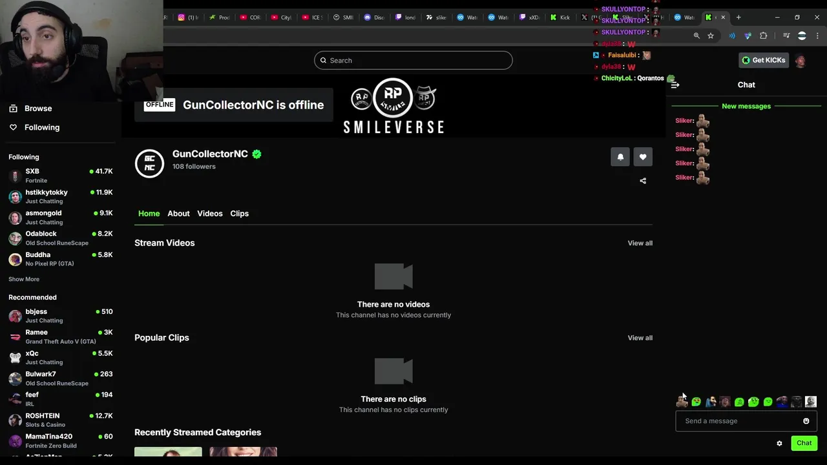This screenshot has width=827, height=465.
Task: Insert the heart-eyes green emote
Action: tap(696, 402)
